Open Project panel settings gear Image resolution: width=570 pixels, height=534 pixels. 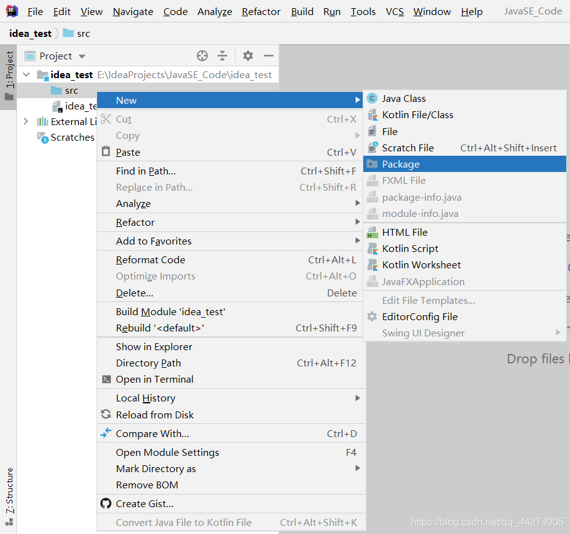pos(248,56)
